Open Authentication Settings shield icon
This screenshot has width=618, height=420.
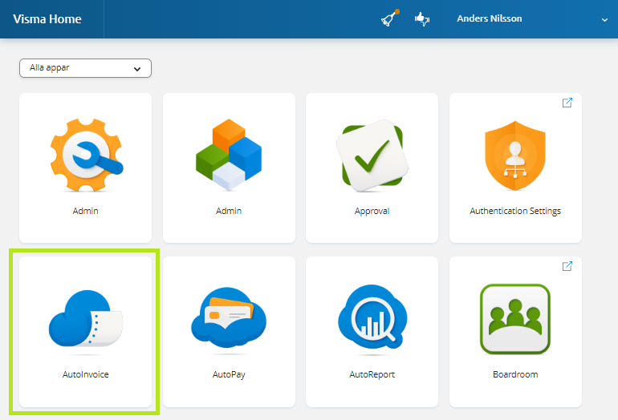pos(515,155)
